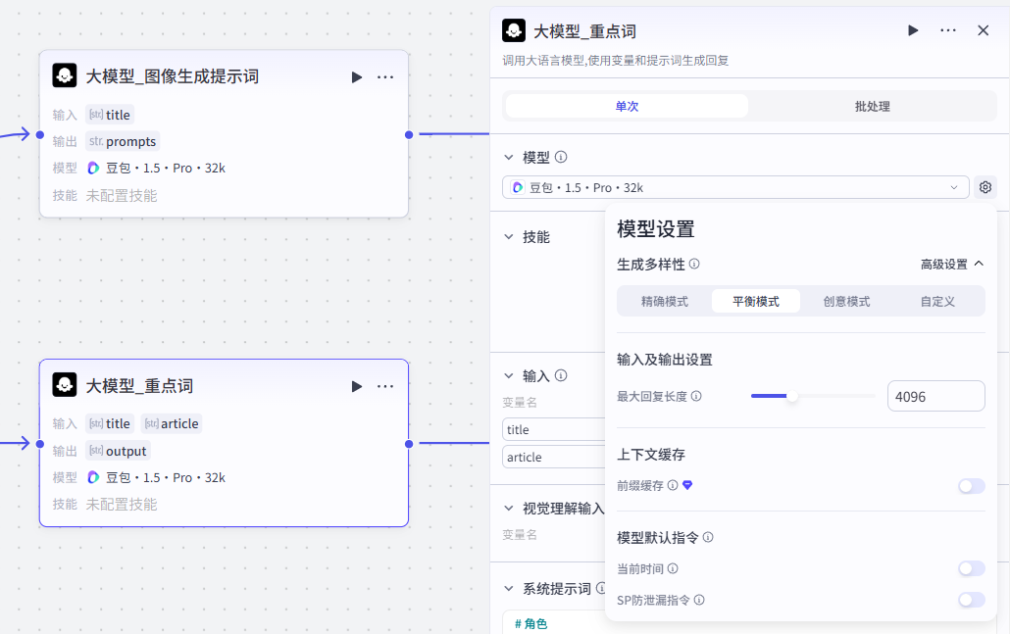Open more options on 大模型_重点词 canvas node
Image resolution: width=1010 pixels, height=634 pixels.
tap(385, 386)
